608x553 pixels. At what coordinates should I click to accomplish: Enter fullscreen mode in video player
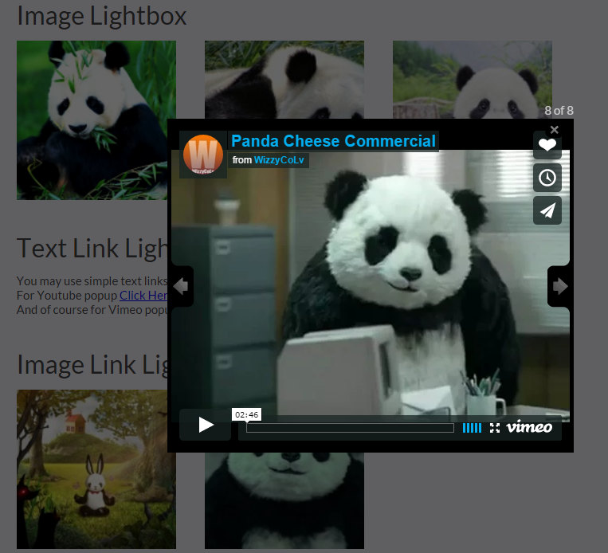494,428
